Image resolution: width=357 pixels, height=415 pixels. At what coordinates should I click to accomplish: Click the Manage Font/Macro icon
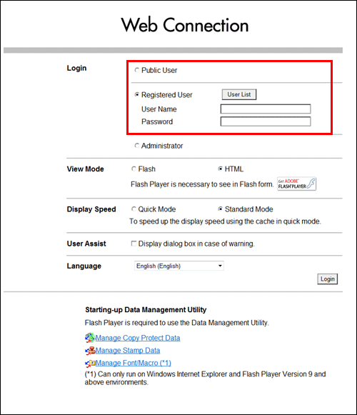[90, 364]
